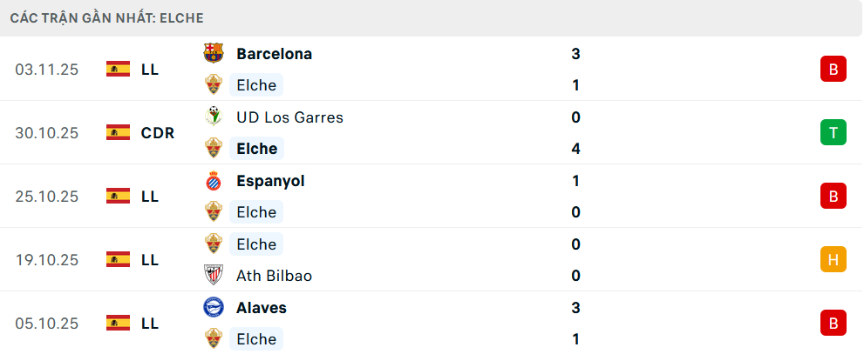The width and height of the screenshot is (864, 354).
Task: Open the Espanyol team link
Action: [270, 181]
